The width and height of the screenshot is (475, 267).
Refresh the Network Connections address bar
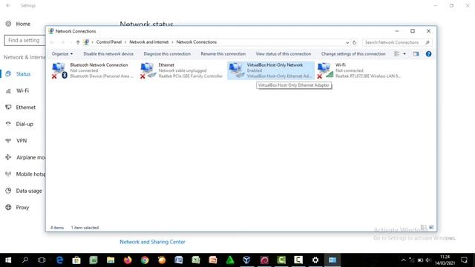pyautogui.click(x=354, y=42)
